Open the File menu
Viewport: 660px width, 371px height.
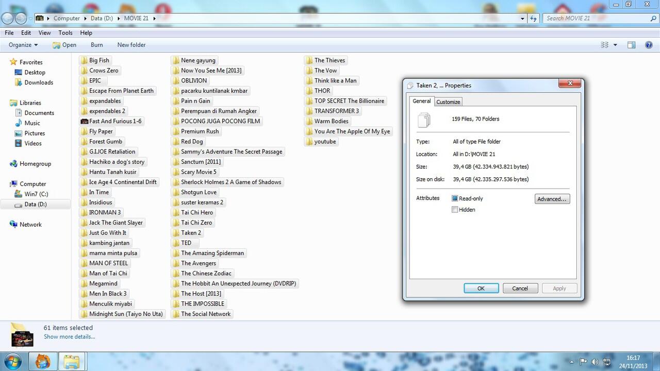tap(9, 32)
